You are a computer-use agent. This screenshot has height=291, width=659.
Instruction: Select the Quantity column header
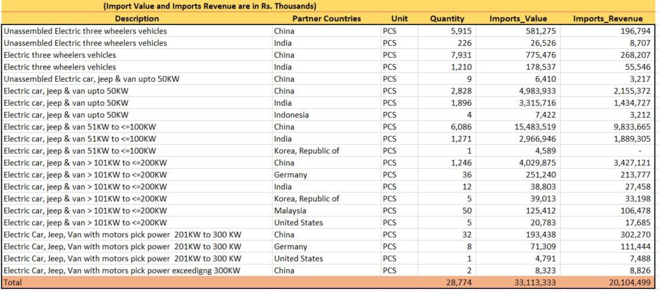tap(447, 19)
